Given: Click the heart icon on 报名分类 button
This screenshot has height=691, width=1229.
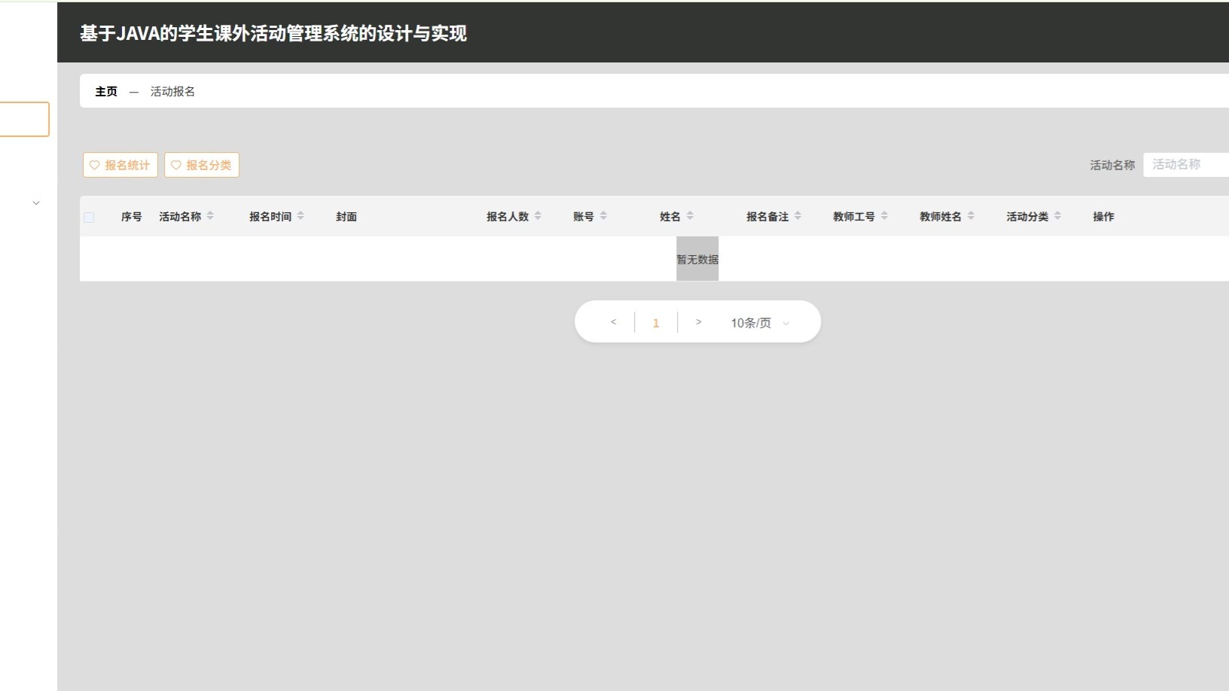Looking at the screenshot, I should click(176, 165).
